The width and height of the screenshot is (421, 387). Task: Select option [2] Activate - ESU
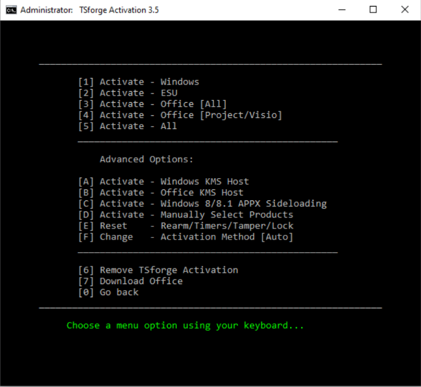[128, 93]
